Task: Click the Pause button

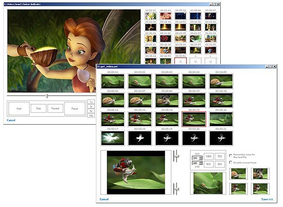Action: (75, 109)
